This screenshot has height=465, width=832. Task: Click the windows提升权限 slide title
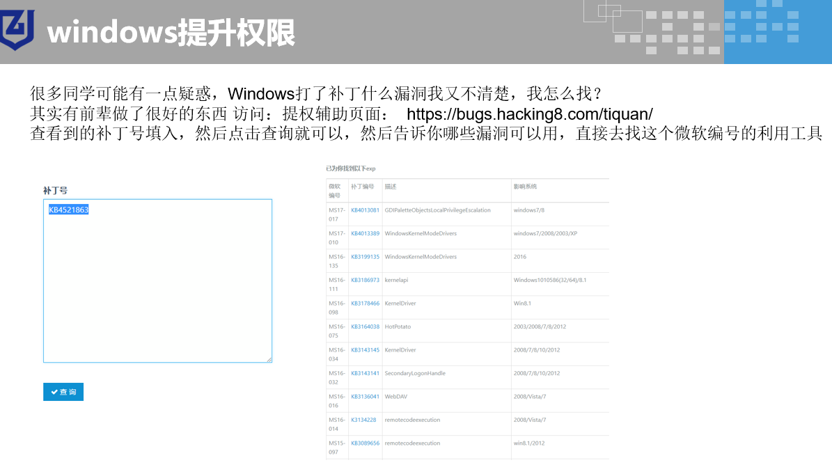[171, 33]
